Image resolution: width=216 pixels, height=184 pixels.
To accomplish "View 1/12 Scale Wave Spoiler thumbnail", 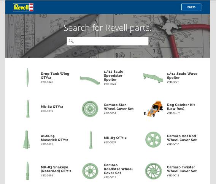I will pyautogui.click(x=153, y=78).
